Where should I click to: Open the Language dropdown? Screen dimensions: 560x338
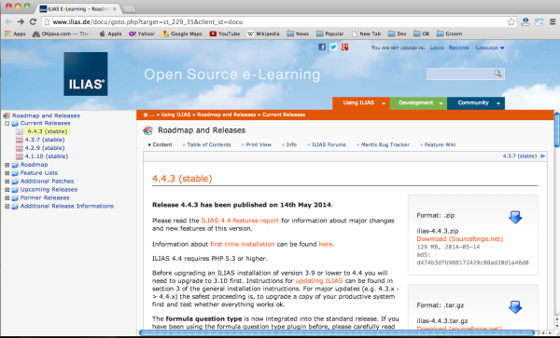tap(490, 47)
